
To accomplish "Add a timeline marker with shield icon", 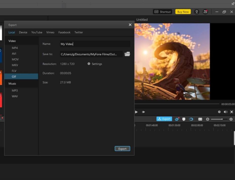I will 184,119.
